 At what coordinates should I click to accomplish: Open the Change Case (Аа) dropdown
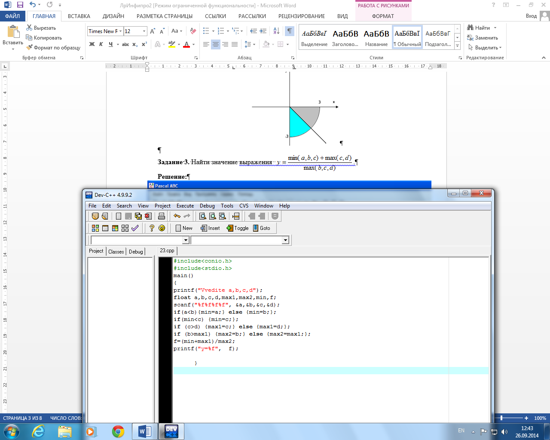pyautogui.click(x=177, y=31)
